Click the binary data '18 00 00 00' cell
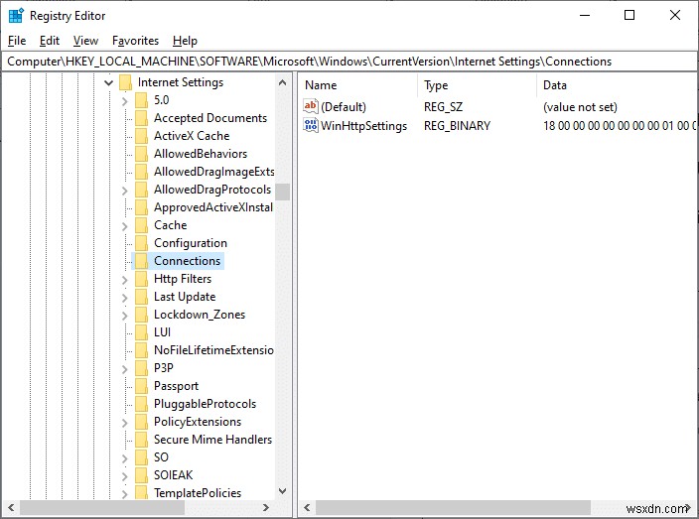The image size is (699, 519). tap(619, 126)
